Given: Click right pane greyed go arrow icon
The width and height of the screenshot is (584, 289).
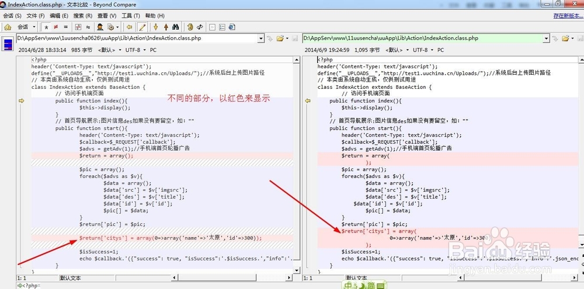Looking at the screenshot, I should click(555, 39).
